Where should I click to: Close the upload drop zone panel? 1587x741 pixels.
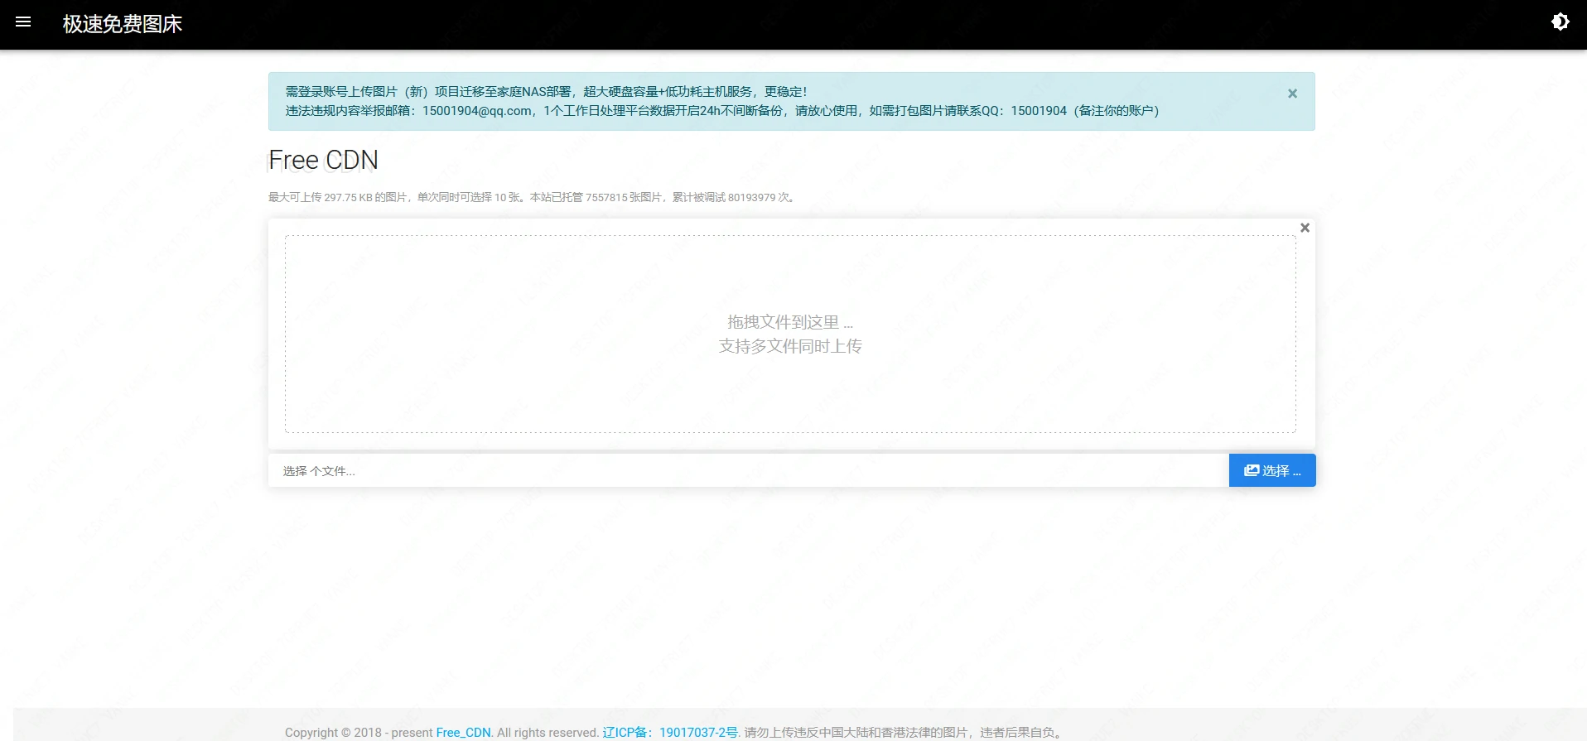click(1305, 228)
